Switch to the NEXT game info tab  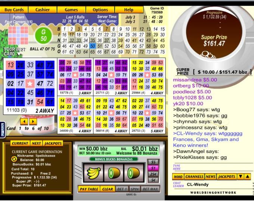[36, 143]
